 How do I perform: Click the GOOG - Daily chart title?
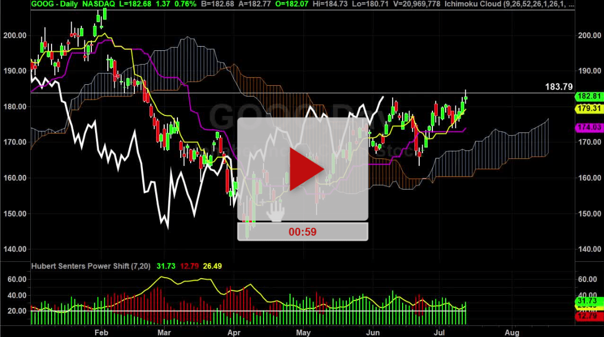[x=54, y=4]
